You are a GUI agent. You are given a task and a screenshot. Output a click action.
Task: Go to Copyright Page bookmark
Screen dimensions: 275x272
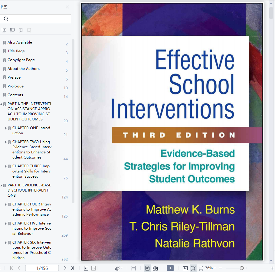click(21, 60)
